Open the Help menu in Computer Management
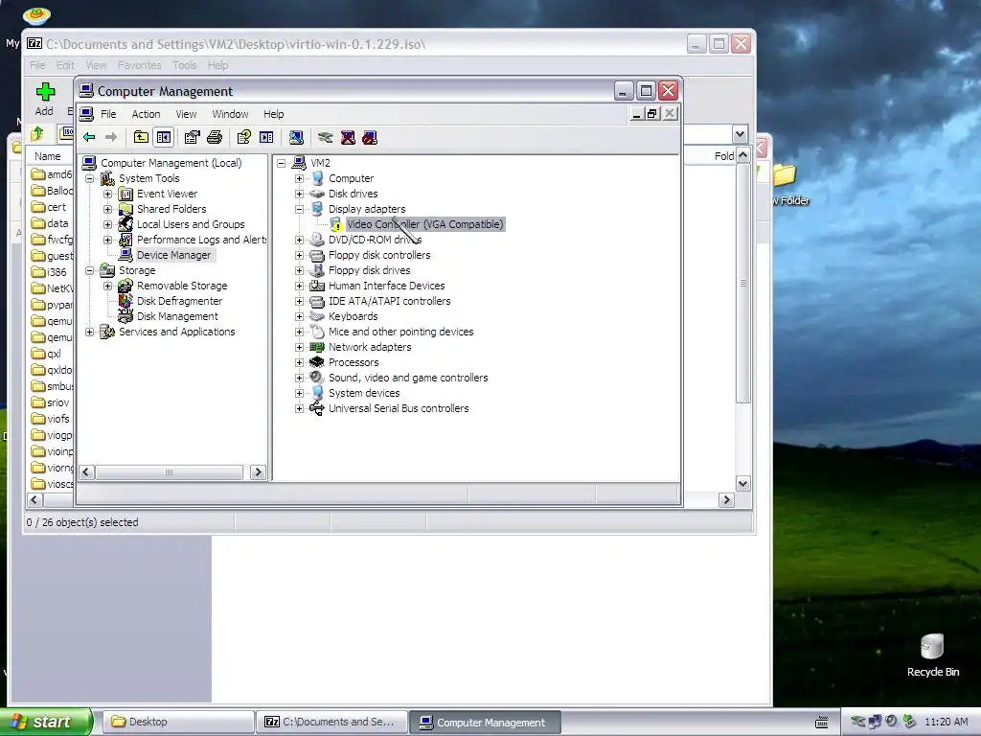Viewport: 981px width, 736px height. tap(273, 114)
